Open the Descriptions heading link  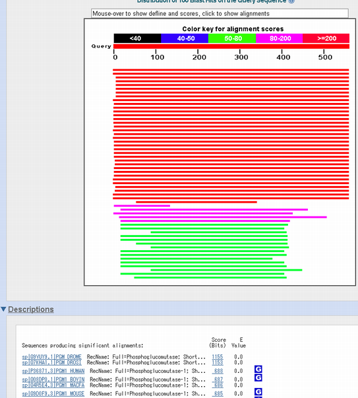click(x=31, y=309)
